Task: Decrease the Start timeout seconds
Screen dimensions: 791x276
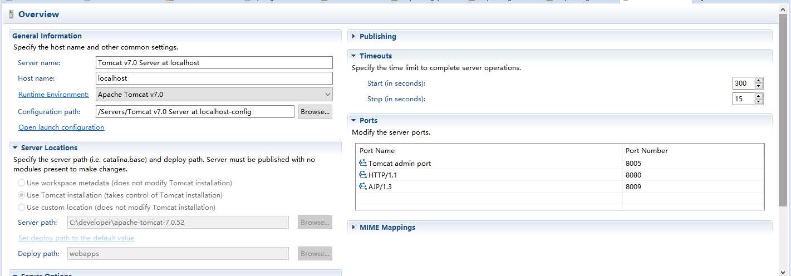Action: 759,86
